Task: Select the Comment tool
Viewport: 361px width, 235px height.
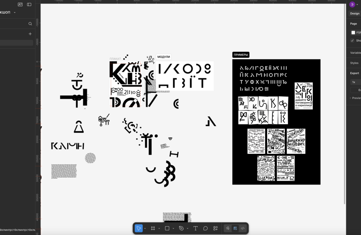Action: 205,228
